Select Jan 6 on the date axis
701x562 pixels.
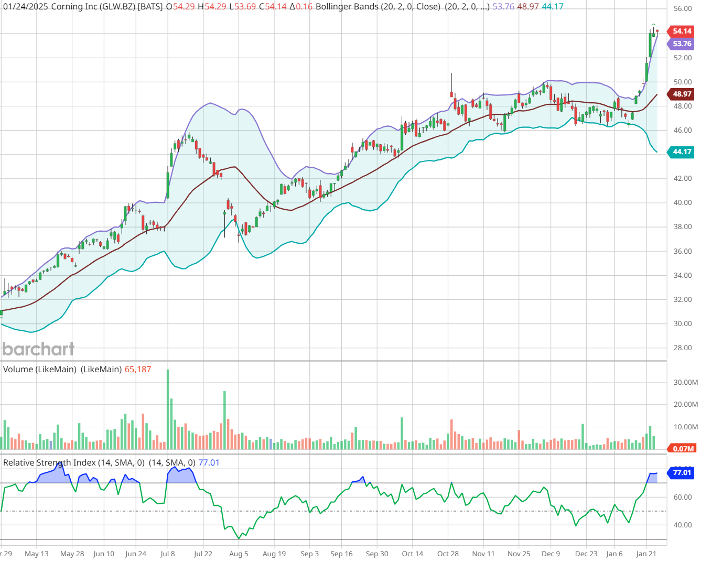pyautogui.click(x=614, y=554)
